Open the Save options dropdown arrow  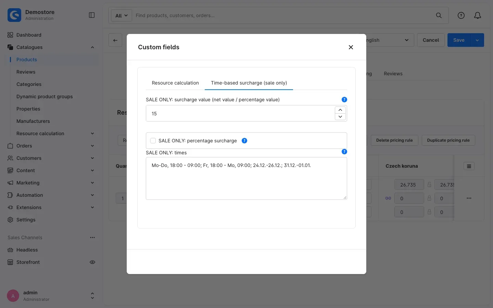tap(477, 40)
